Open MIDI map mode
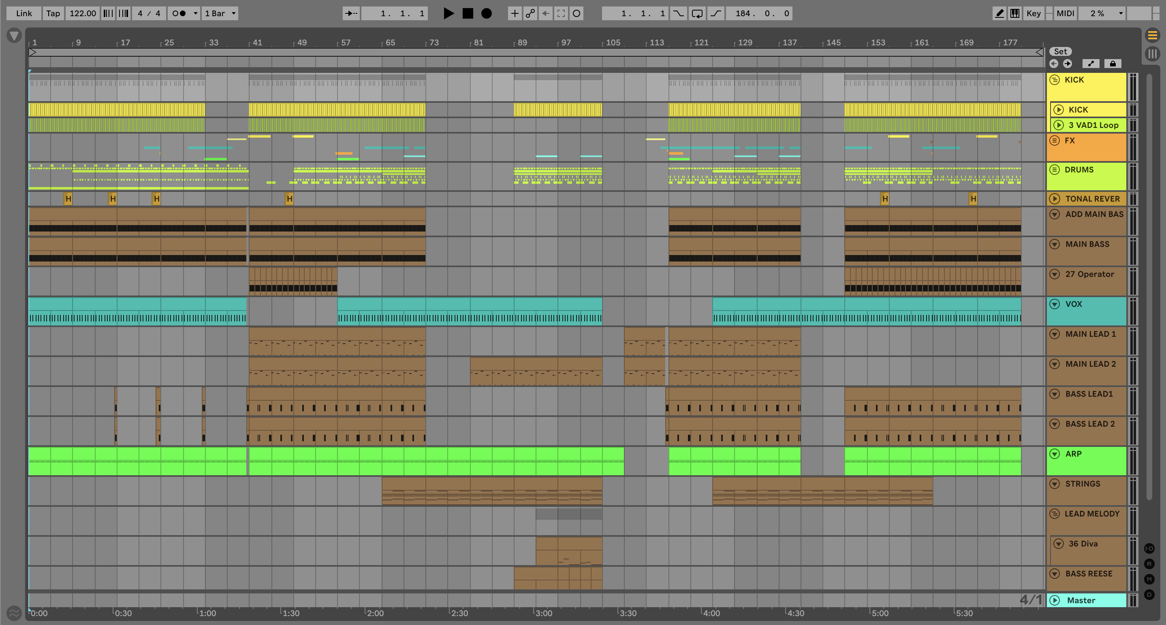This screenshot has height=625, width=1166. click(1065, 13)
